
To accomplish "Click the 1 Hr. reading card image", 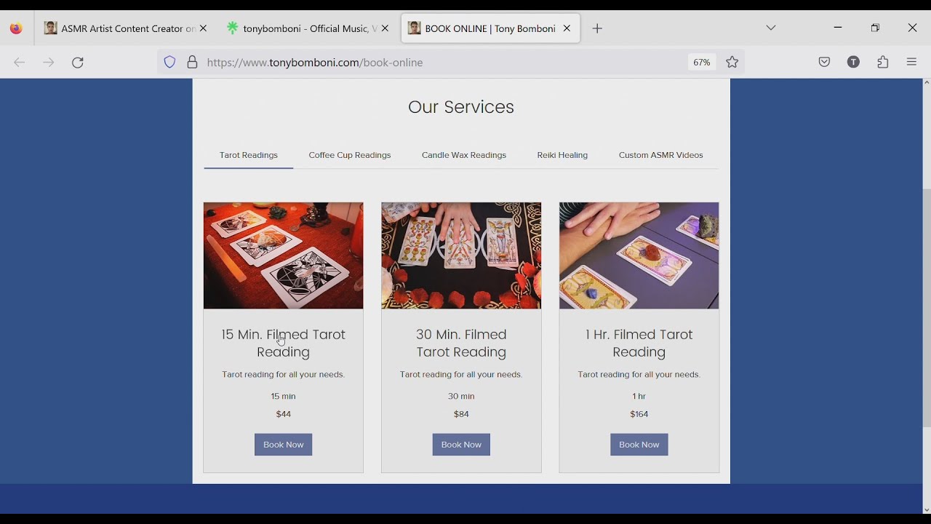I will coord(639,255).
